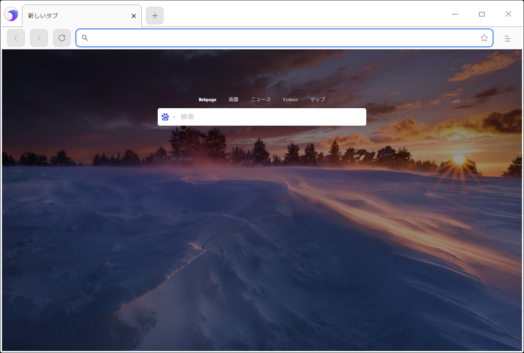This screenshot has width=524, height=353.
Task: Click the browser logo icon
Action: [11, 14]
